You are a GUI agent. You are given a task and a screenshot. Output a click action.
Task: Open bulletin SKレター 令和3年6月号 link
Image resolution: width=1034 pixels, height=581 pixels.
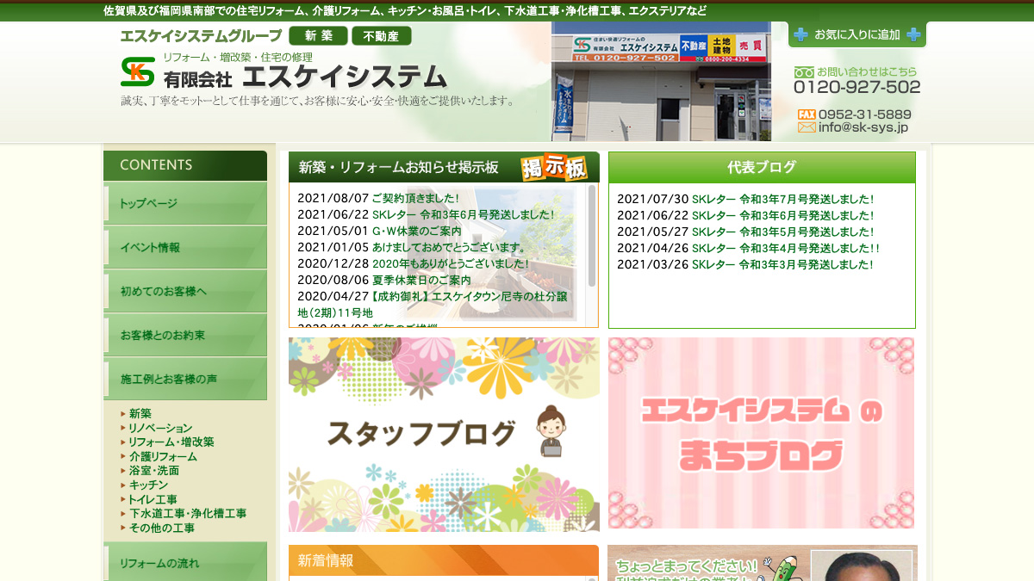click(464, 214)
